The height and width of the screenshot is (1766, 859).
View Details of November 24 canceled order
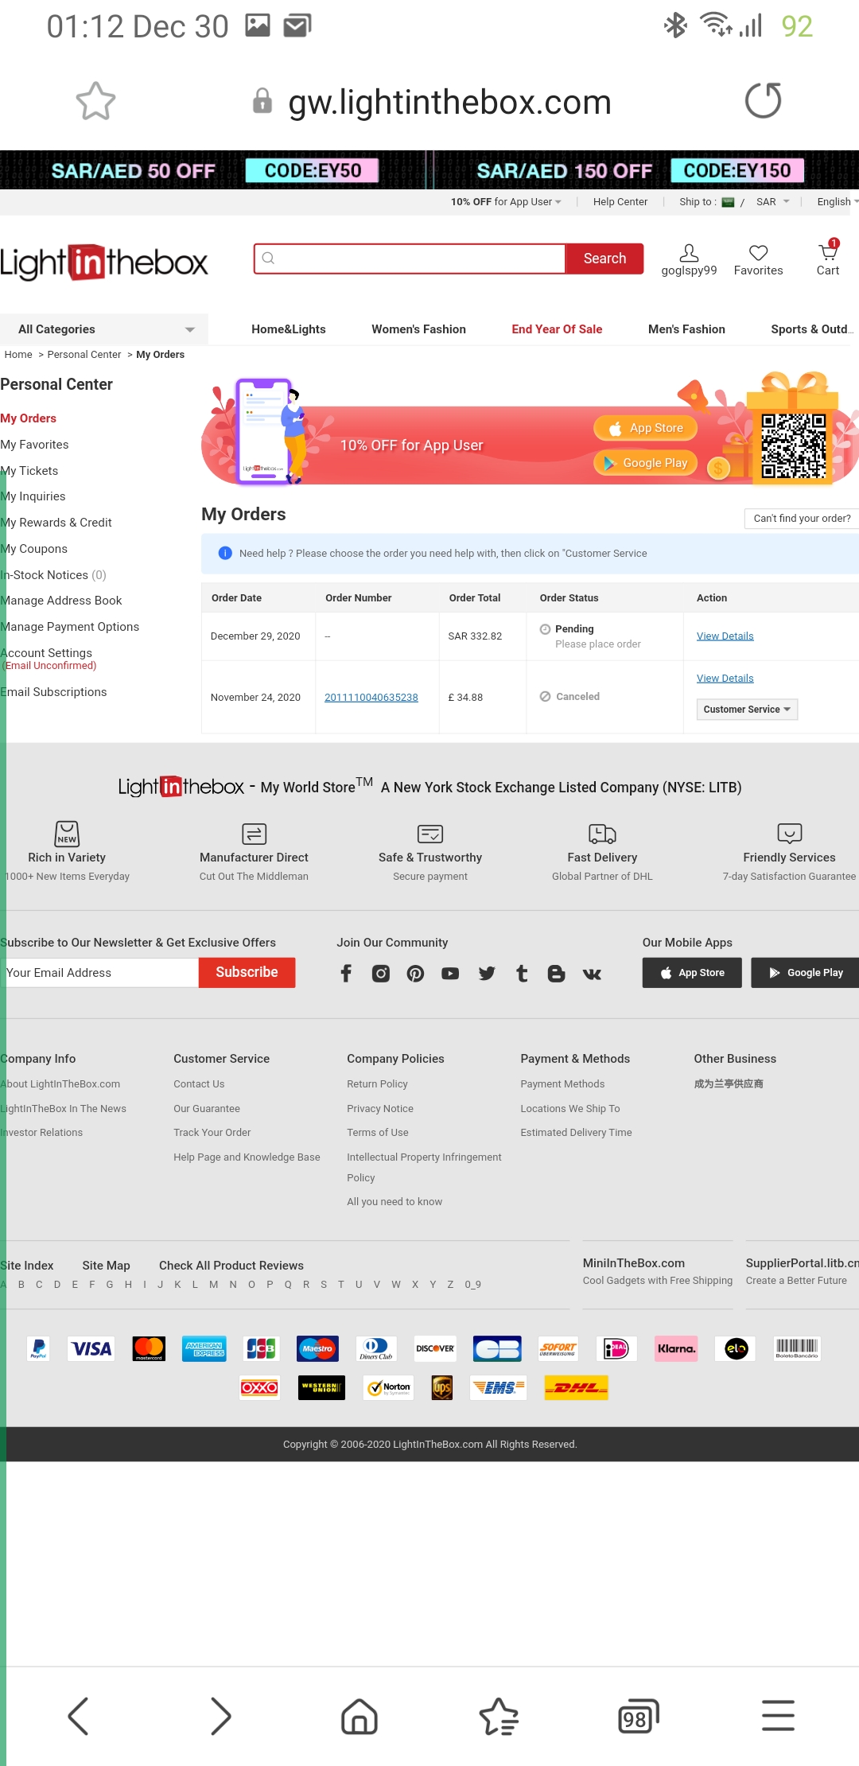725,678
